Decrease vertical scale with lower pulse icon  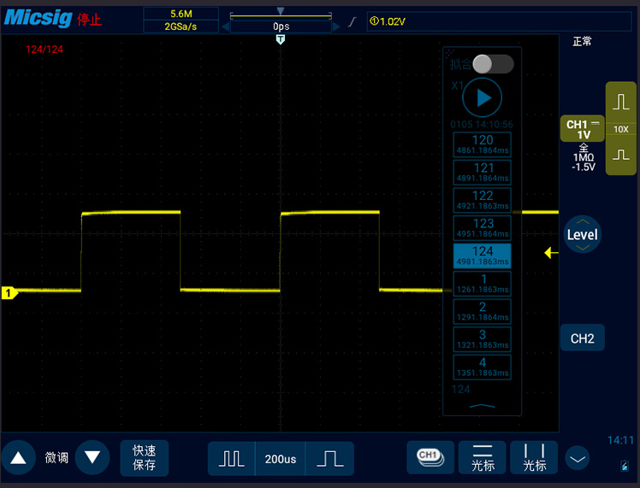coord(621,155)
